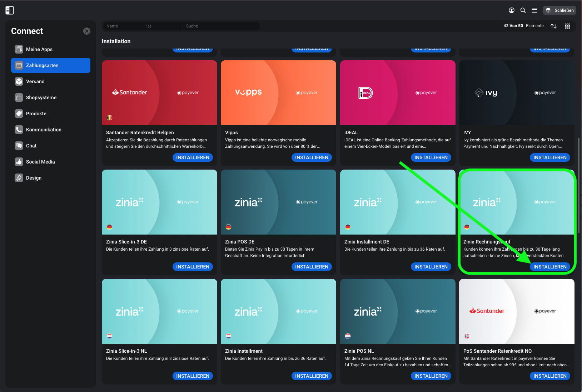Open Shopsysteme category
Image resolution: width=582 pixels, height=392 pixels.
pyautogui.click(x=51, y=97)
